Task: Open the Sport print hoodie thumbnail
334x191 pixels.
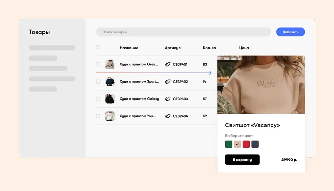Action: tap(109, 82)
